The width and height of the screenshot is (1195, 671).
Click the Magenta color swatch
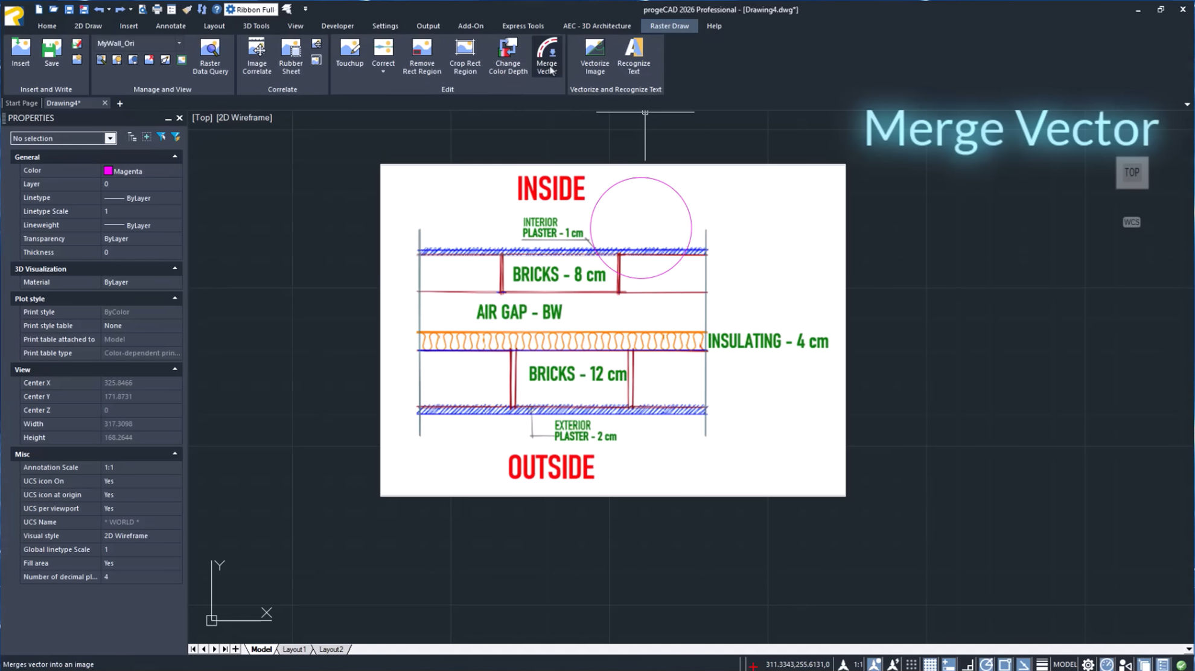[108, 171]
